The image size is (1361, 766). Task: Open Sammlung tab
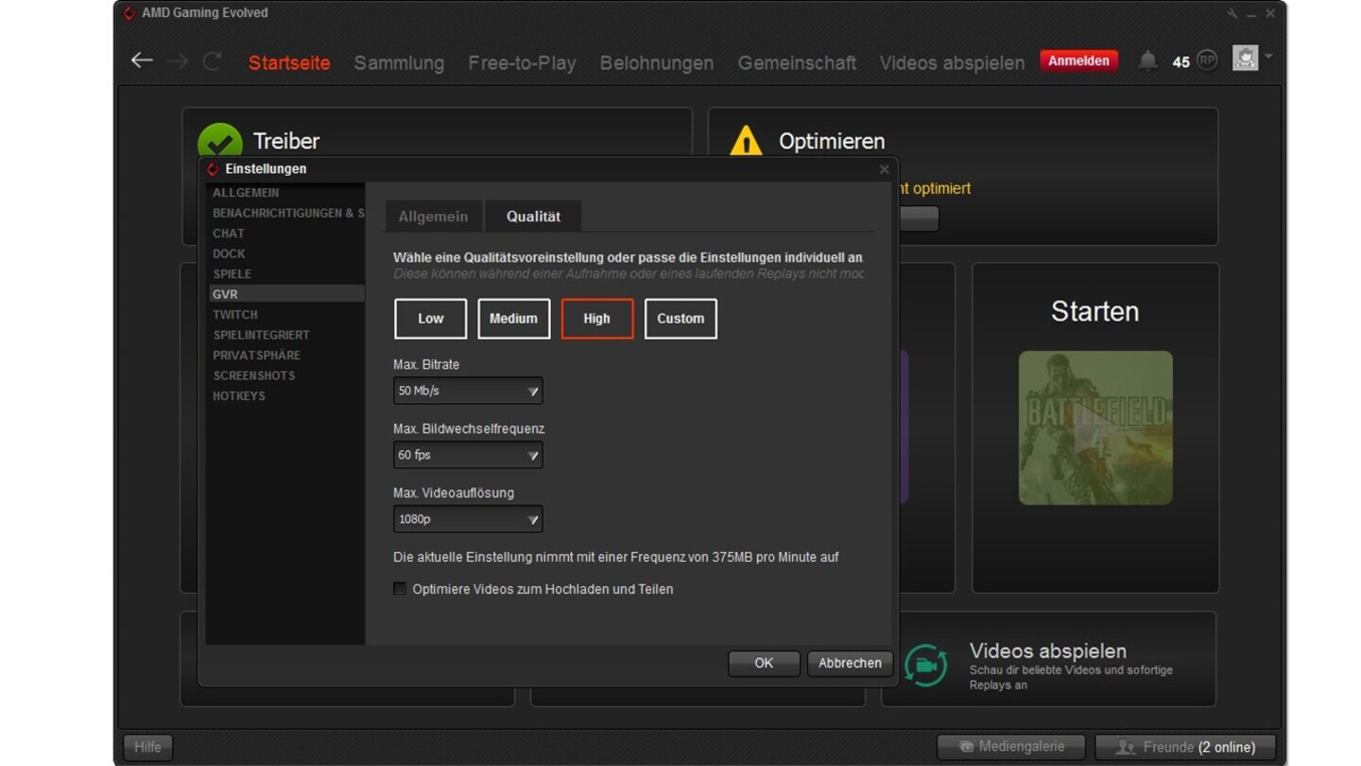(x=399, y=62)
